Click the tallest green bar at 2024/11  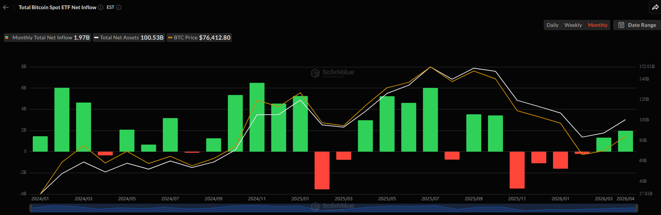point(257,117)
